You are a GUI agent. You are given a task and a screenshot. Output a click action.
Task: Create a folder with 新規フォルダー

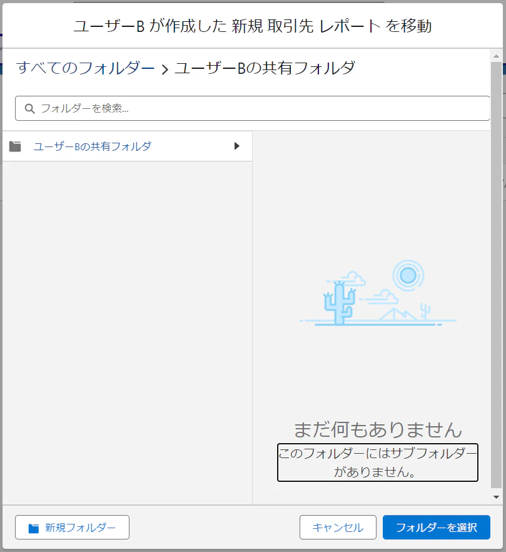click(72, 527)
